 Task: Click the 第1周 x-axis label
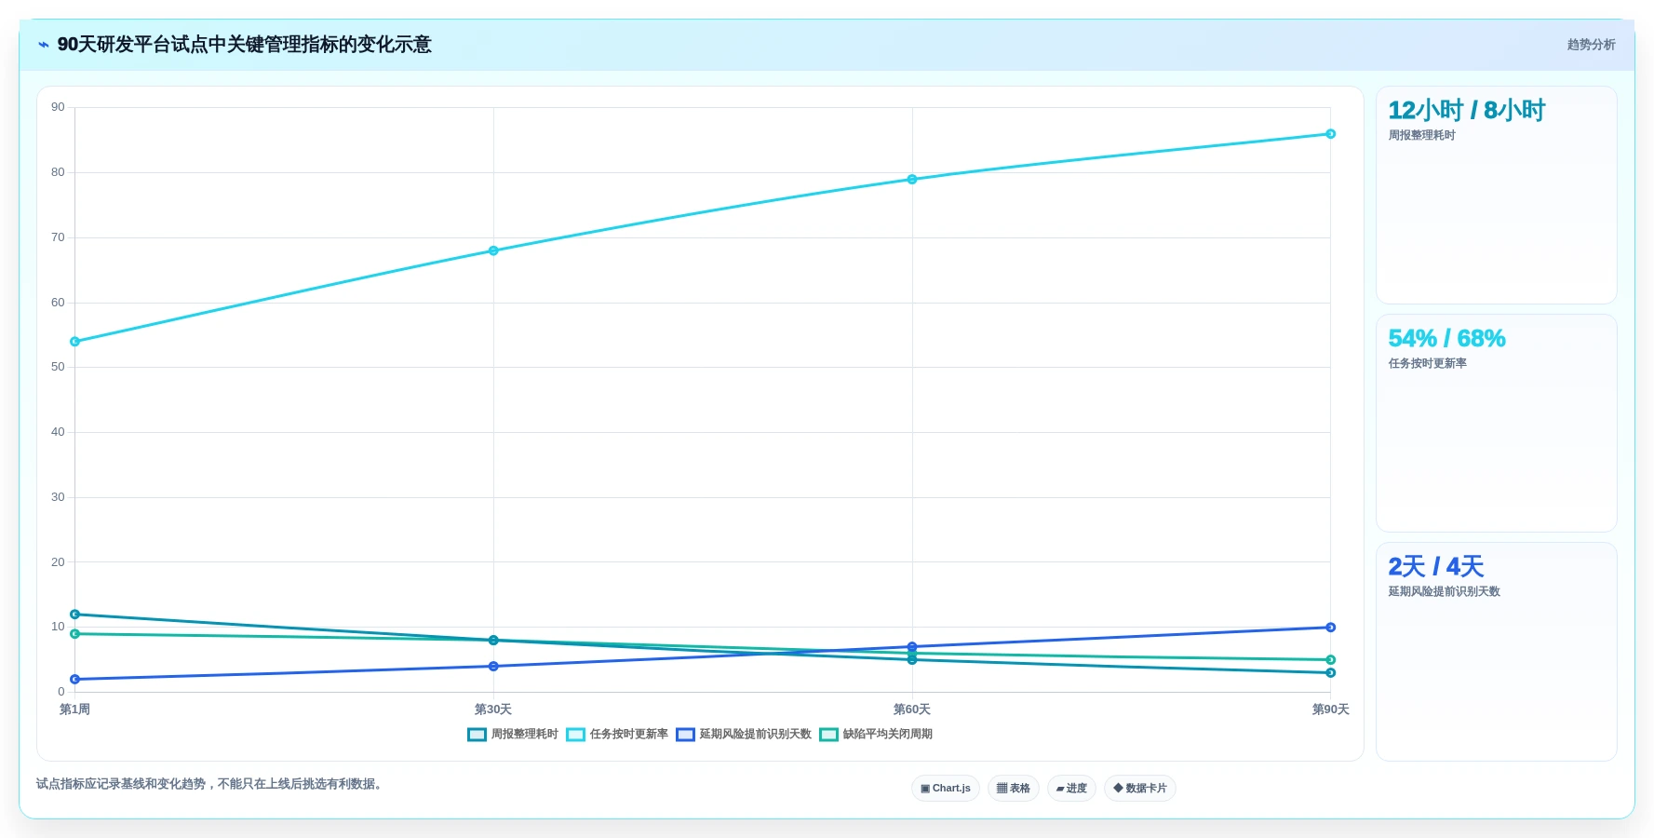[x=75, y=710]
